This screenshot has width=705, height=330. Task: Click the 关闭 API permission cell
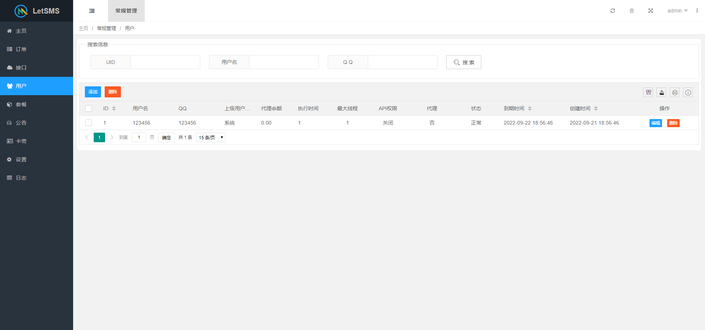tap(388, 123)
